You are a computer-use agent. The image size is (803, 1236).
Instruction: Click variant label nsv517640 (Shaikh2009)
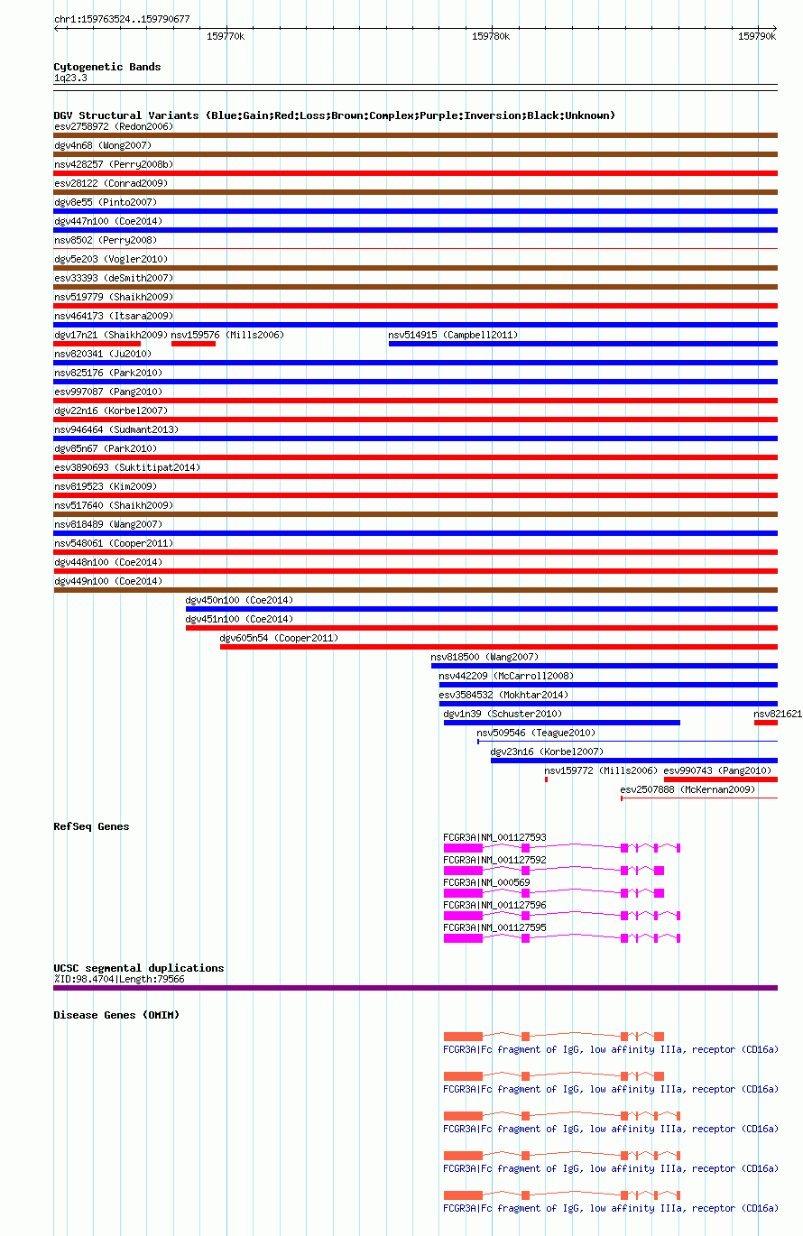tap(114, 505)
